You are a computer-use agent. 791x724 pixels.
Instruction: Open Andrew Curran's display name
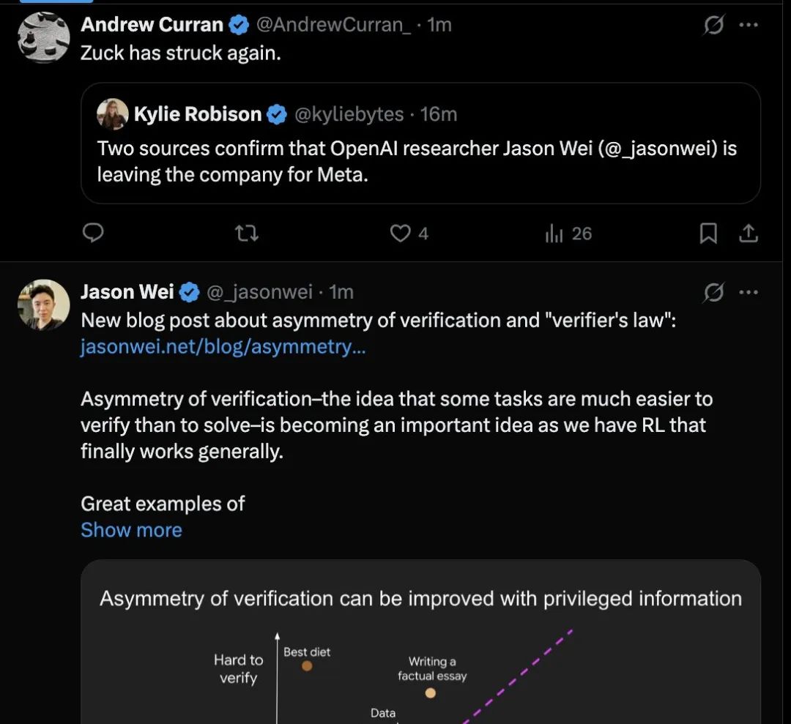pos(152,24)
